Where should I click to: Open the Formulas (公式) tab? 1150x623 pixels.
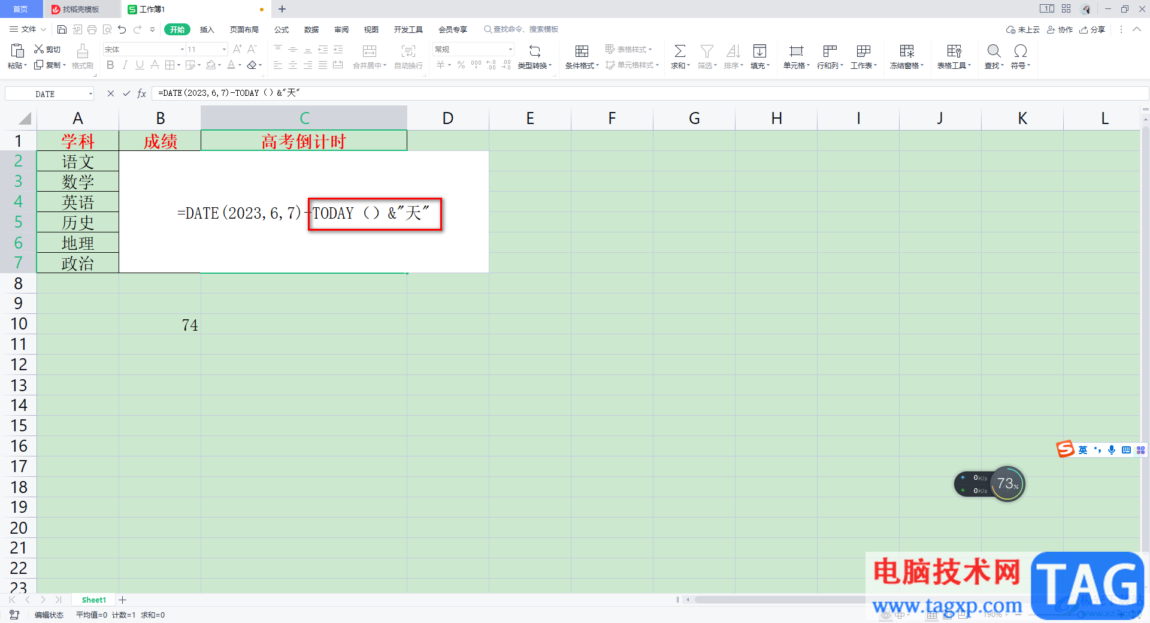(282, 29)
